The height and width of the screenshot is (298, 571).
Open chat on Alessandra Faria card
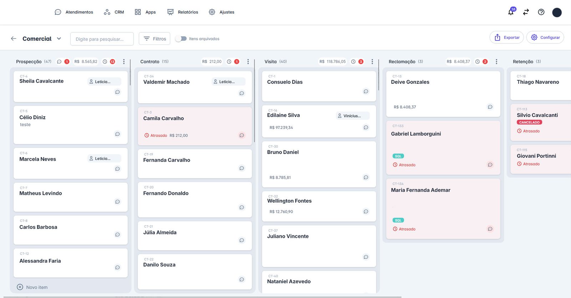coord(117,267)
